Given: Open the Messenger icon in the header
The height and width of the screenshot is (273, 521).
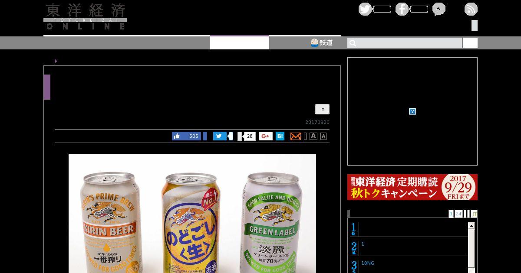Looking at the screenshot, I should [x=439, y=9].
